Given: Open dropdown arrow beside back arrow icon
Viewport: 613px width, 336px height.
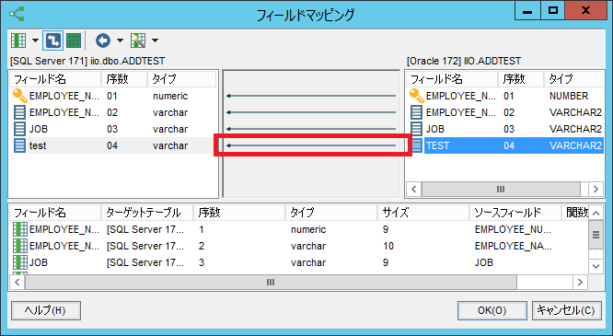Looking at the screenshot, I should point(120,41).
